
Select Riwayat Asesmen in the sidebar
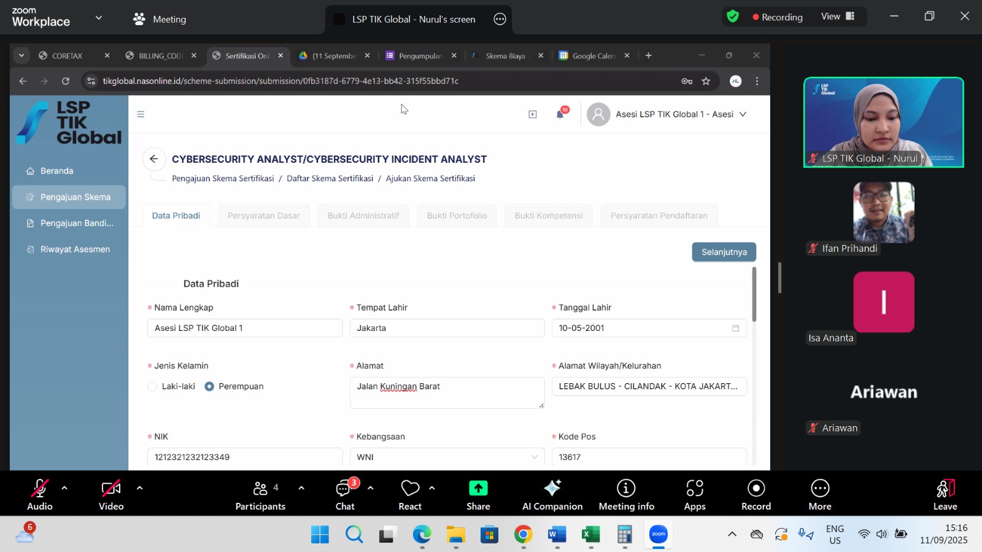point(75,249)
